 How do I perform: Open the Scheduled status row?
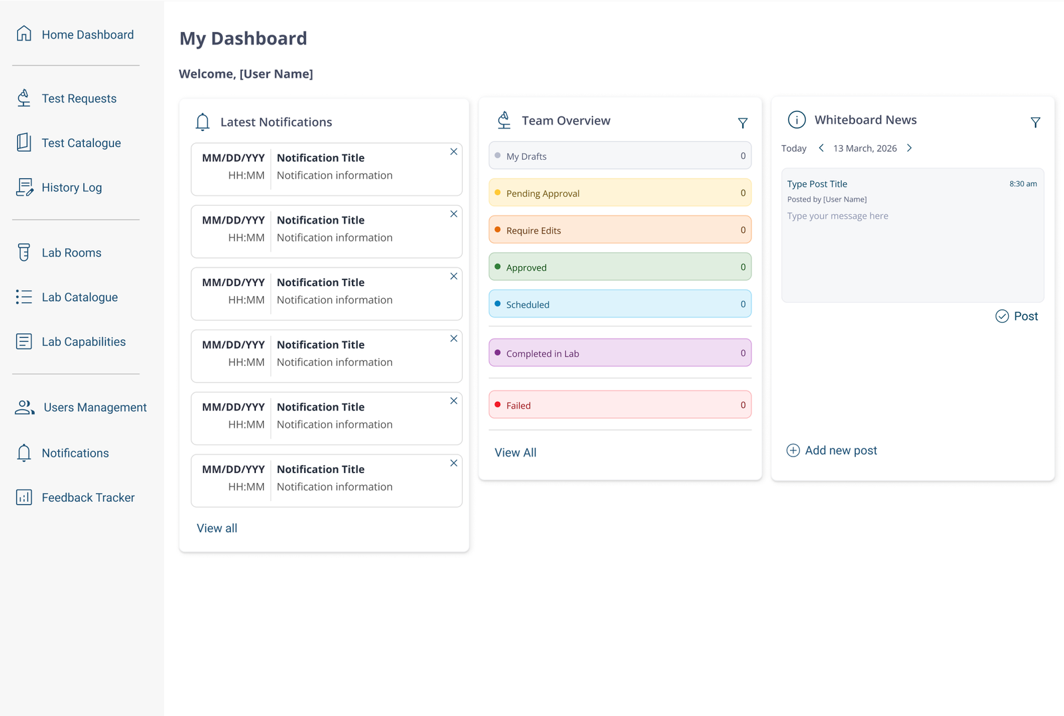pyautogui.click(x=620, y=304)
